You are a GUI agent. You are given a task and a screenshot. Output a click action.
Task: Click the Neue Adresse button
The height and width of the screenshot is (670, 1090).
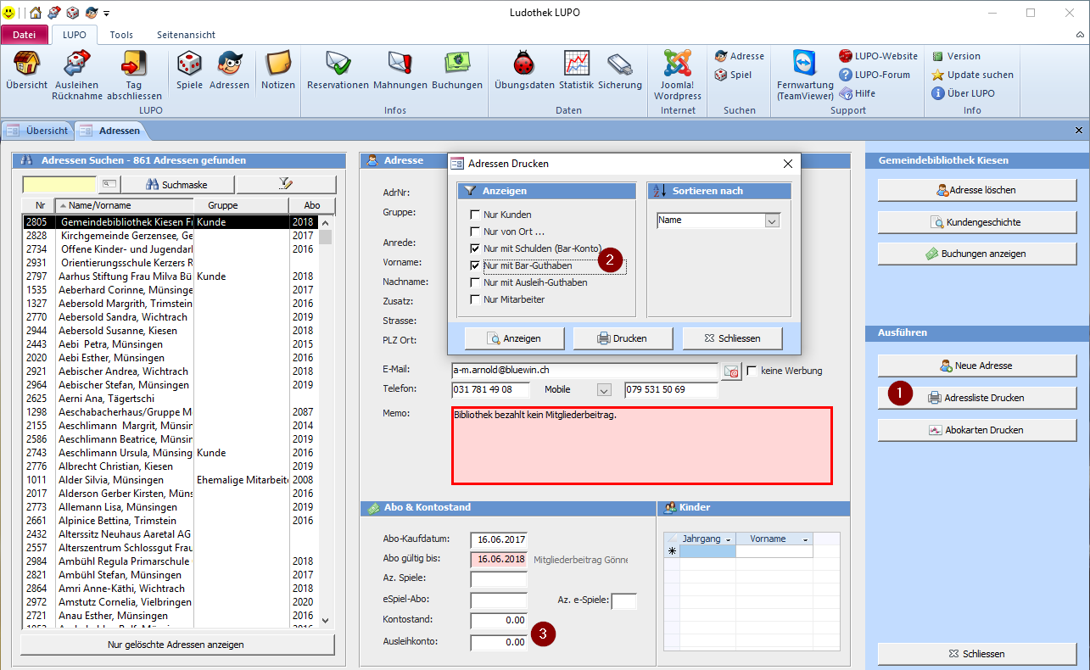coord(977,366)
